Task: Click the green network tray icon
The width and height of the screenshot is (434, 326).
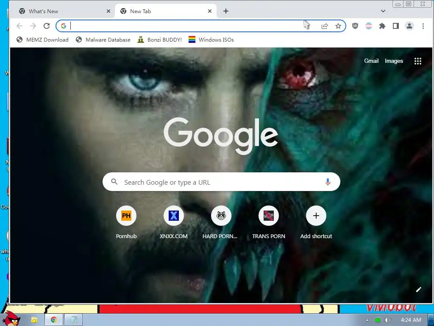Action: pos(378,320)
